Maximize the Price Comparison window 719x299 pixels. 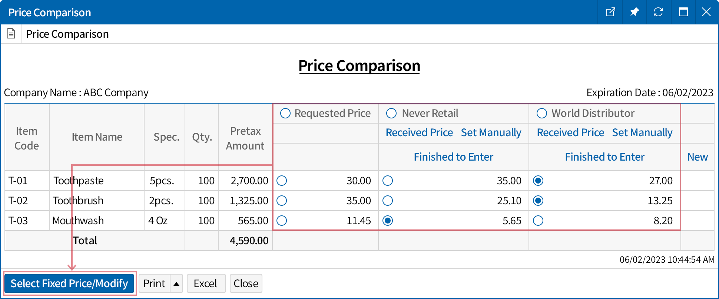683,12
